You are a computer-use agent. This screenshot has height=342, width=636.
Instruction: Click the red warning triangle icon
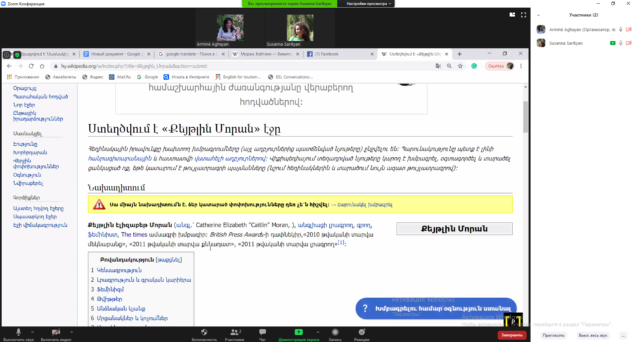[x=99, y=204]
